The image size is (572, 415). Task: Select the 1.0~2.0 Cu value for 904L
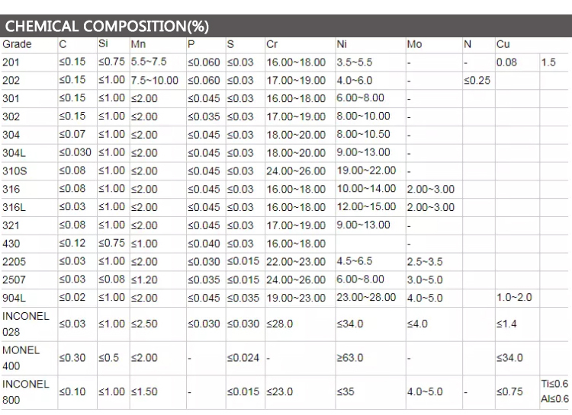point(514,297)
